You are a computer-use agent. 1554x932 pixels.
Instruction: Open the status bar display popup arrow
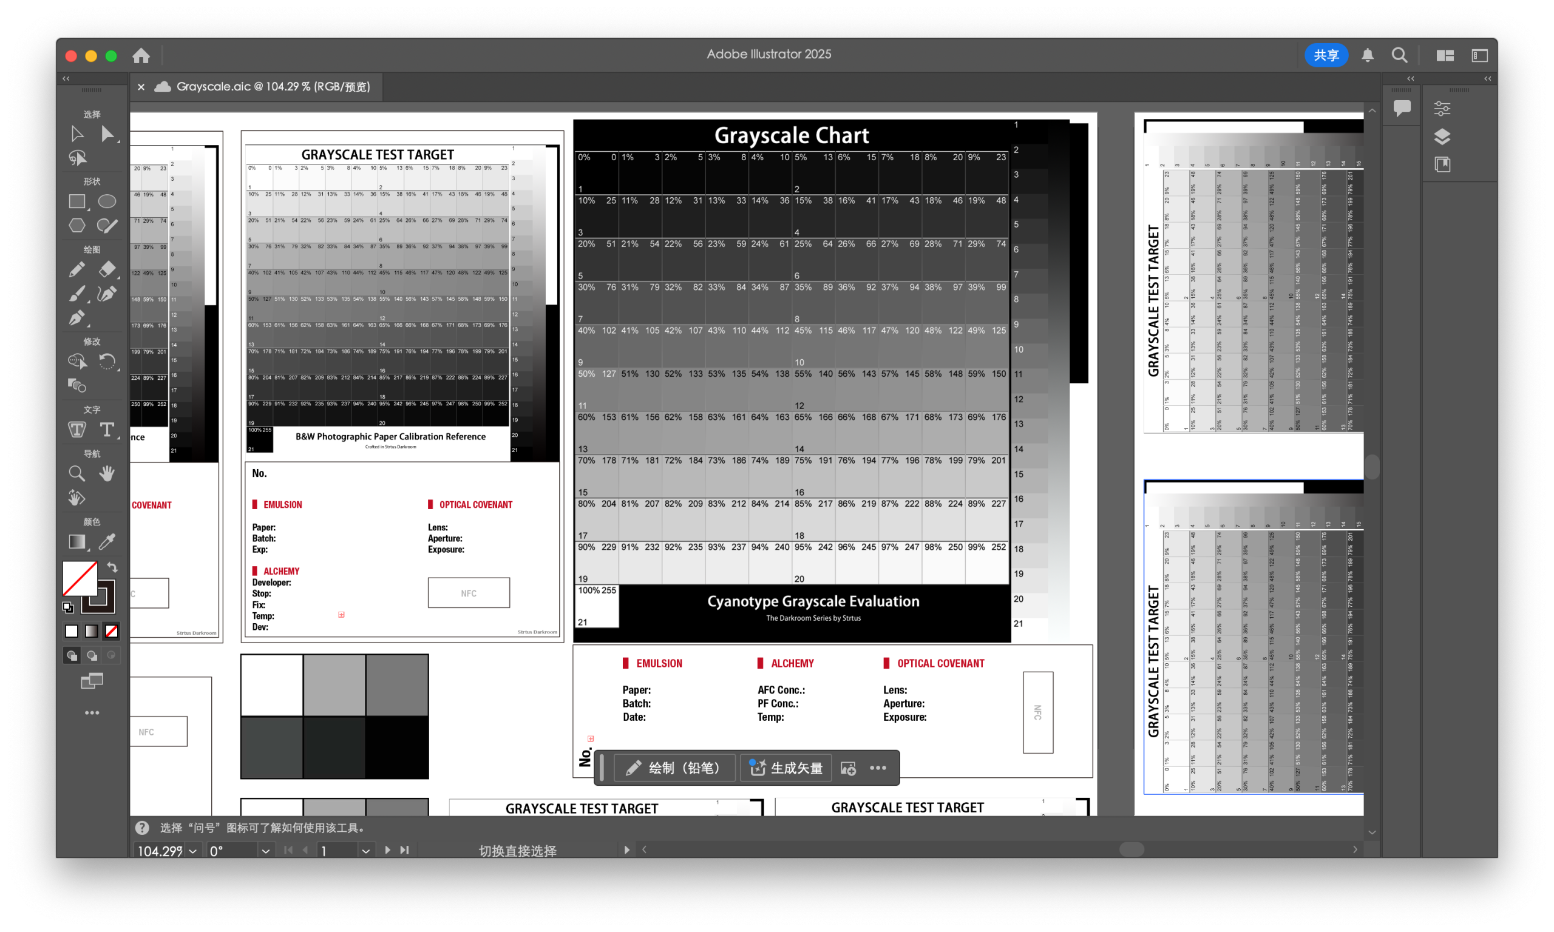[626, 849]
